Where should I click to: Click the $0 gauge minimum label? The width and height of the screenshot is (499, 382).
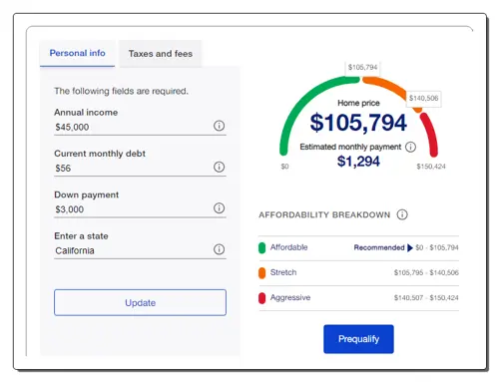pos(284,167)
